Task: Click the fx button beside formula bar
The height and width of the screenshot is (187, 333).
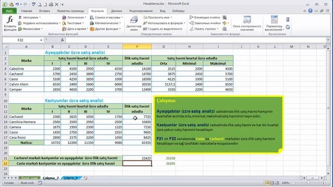Action: point(62,40)
